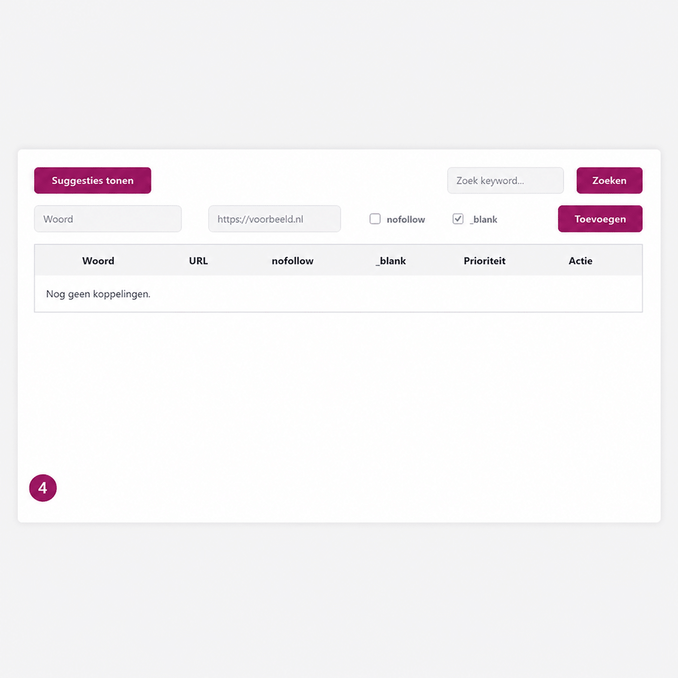Click into the Woord input field
The height and width of the screenshot is (678, 678).
pos(108,219)
